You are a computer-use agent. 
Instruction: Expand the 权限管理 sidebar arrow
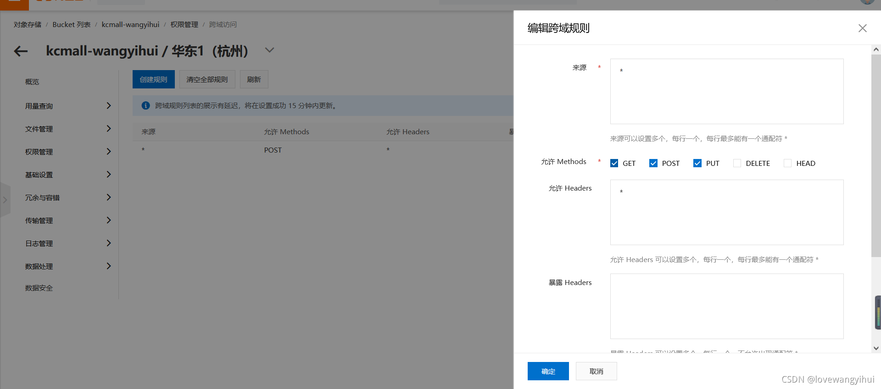[x=109, y=151]
